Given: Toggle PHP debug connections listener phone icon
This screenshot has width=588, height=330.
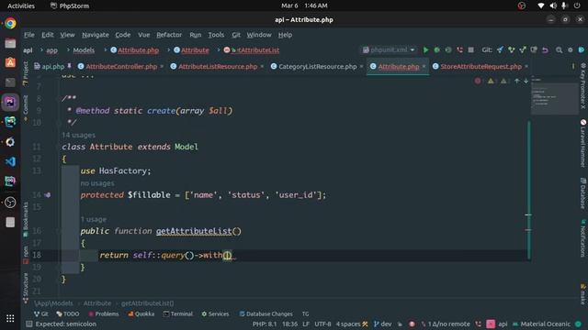Looking at the screenshot, I should (x=459, y=49).
